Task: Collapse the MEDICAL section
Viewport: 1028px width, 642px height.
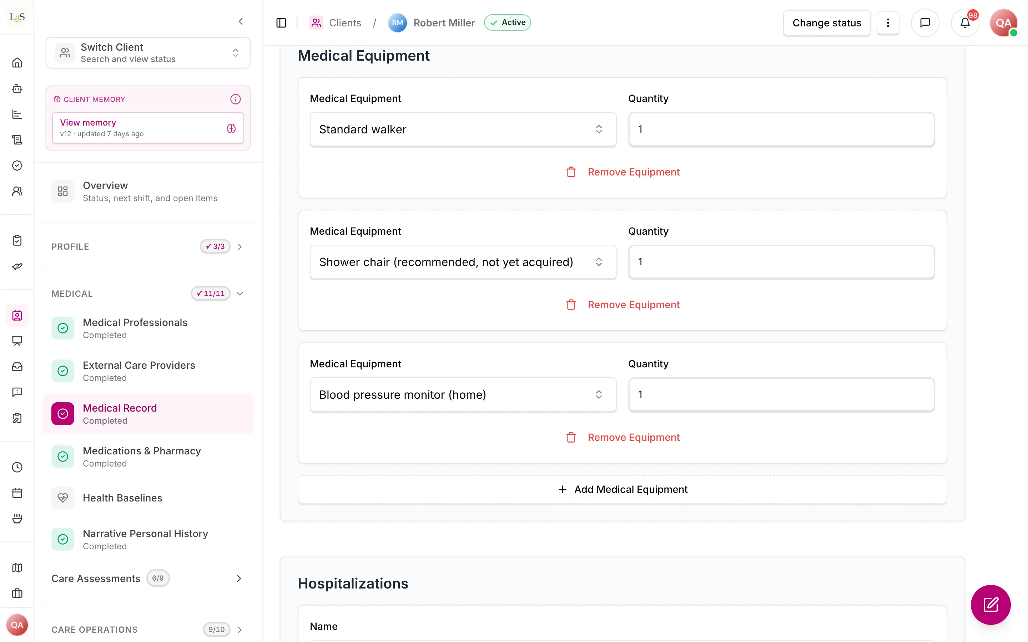Action: point(148,294)
